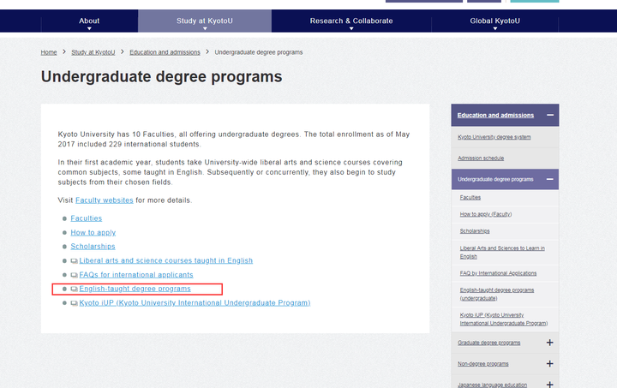The width and height of the screenshot is (617, 388).
Task: Click external-link icon before Liberal arts courses
Action: (x=75, y=260)
